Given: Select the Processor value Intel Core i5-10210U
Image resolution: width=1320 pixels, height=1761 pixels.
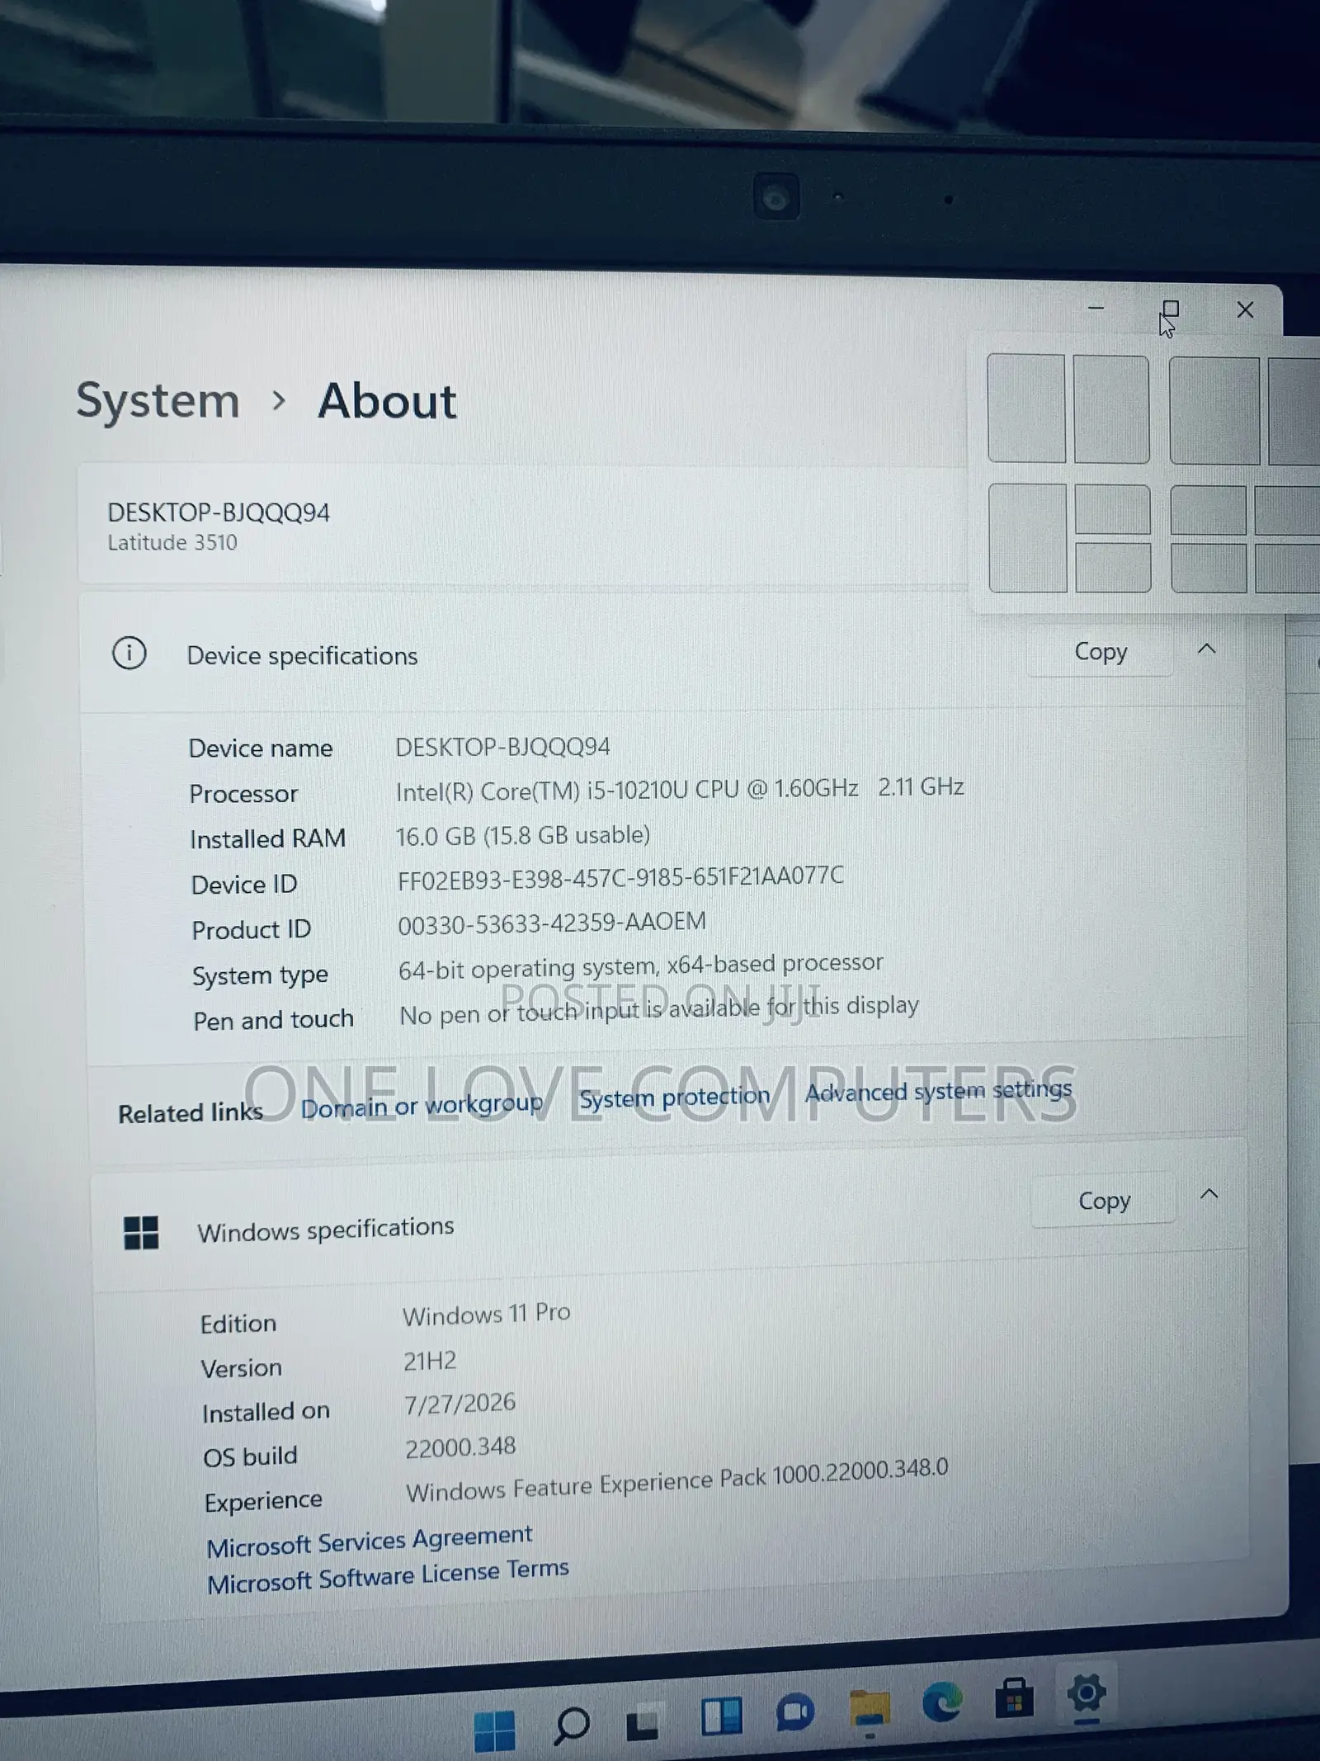Looking at the screenshot, I should tap(680, 789).
